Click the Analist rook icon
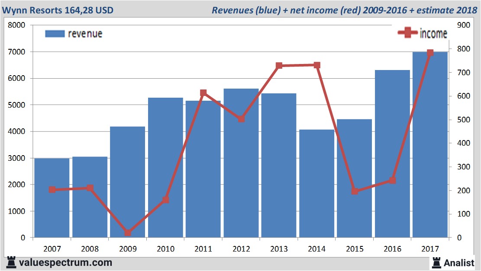481x271 pixels. pyautogui.click(x=436, y=262)
